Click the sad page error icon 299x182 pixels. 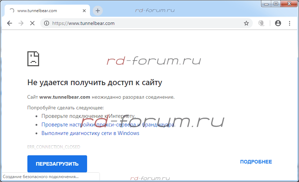pos(33,58)
